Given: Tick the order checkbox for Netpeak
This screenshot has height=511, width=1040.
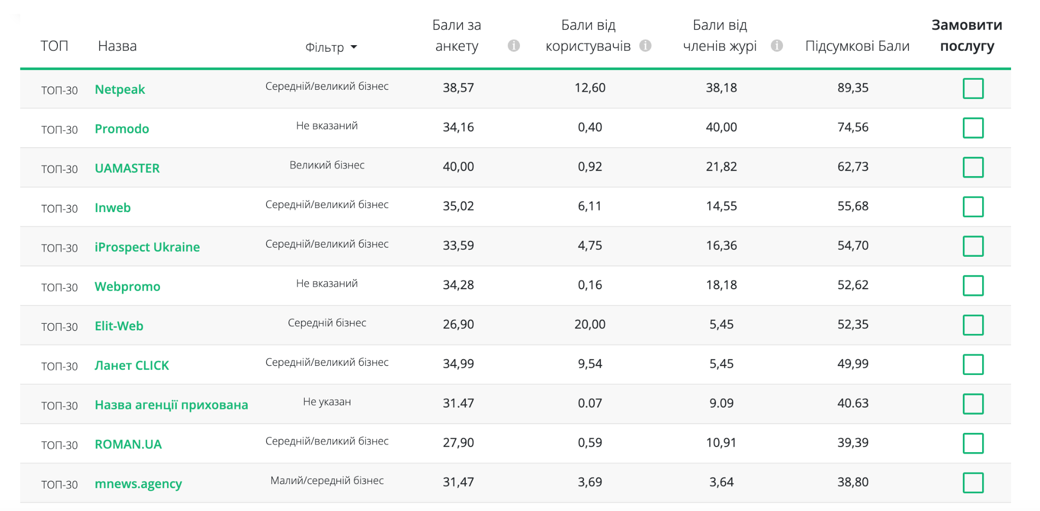Looking at the screenshot, I should pyautogui.click(x=973, y=88).
